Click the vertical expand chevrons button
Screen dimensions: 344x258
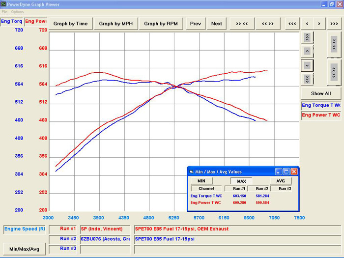334,73
